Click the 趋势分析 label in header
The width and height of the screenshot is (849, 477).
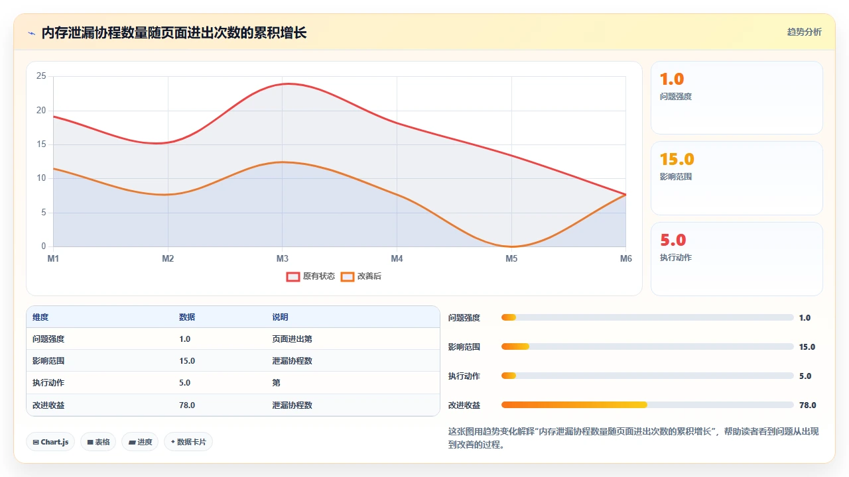pos(804,32)
